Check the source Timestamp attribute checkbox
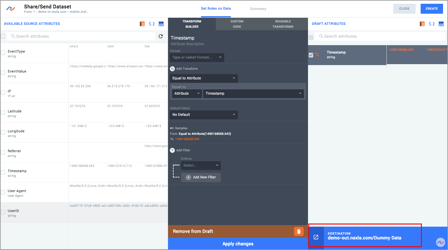The image size is (448, 250). pyautogui.click(x=3, y=172)
